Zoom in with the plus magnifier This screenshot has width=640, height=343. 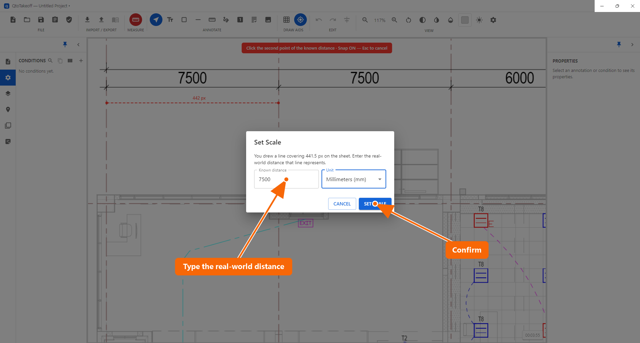click(x=395, y=20)
